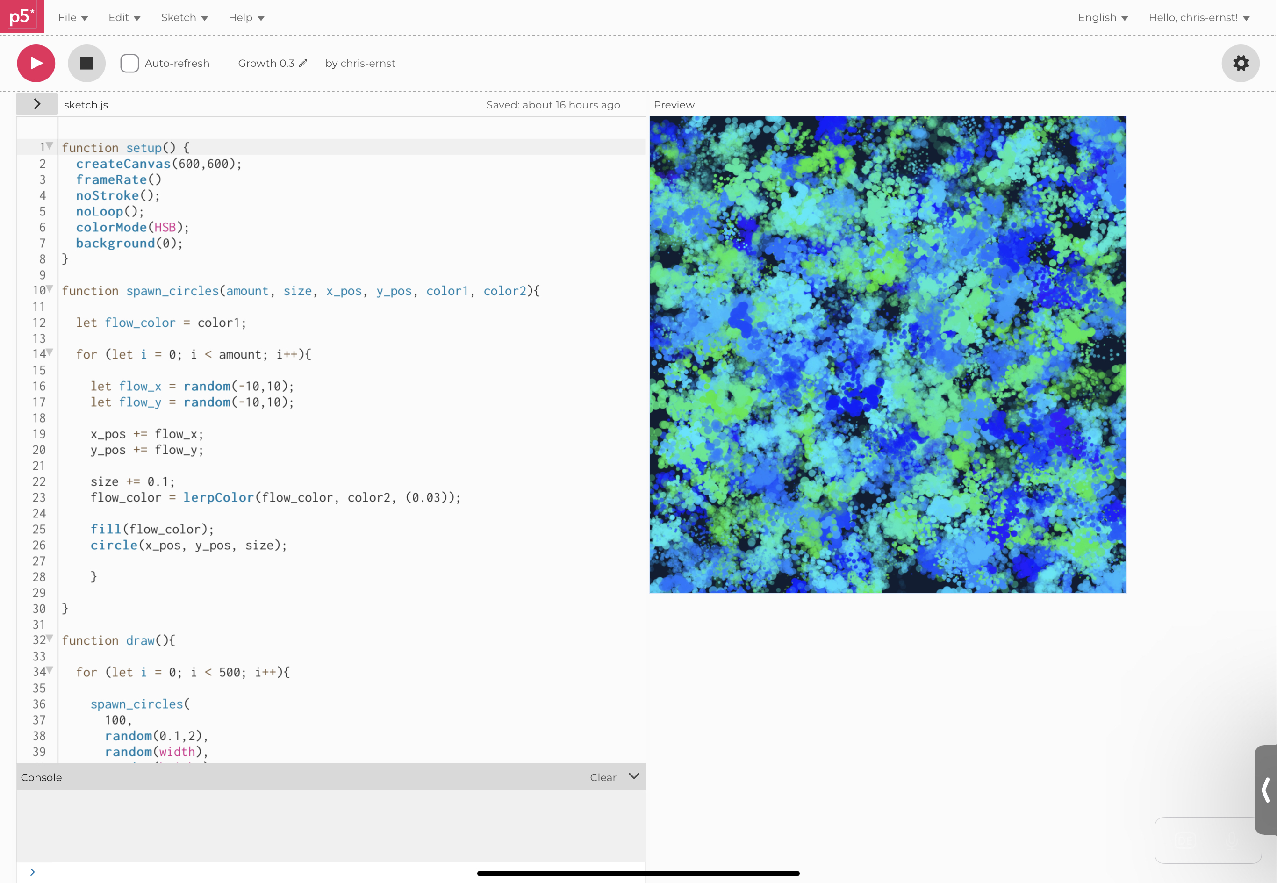Click the p5 logo home icon

pos(22,17)
